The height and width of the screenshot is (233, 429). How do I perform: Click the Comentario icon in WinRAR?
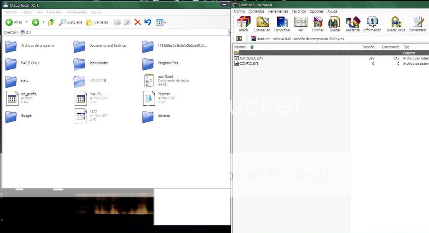click(417, 24)
